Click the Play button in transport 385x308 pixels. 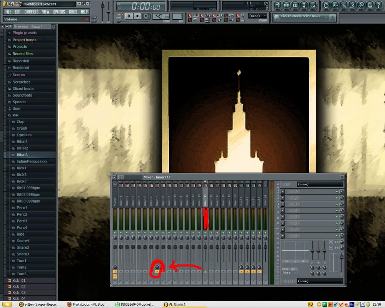[x=129, y=16]
